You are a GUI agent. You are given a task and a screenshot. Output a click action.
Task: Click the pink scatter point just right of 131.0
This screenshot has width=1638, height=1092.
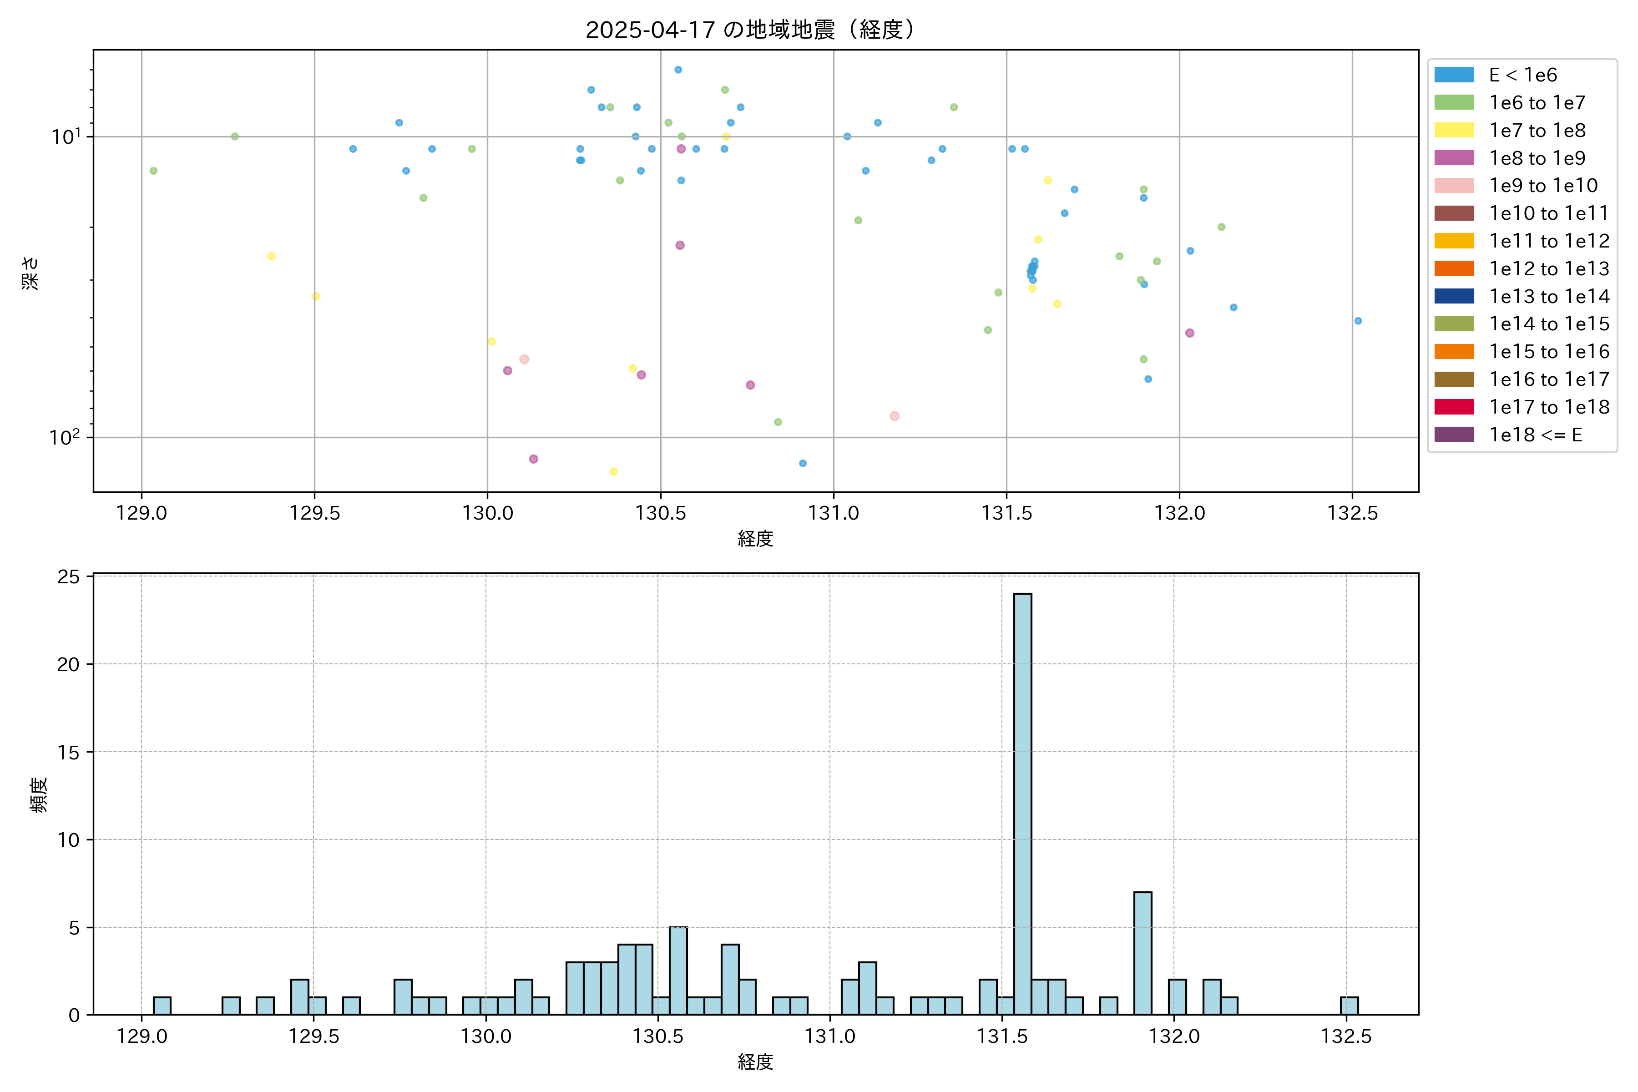click(894, 416)
